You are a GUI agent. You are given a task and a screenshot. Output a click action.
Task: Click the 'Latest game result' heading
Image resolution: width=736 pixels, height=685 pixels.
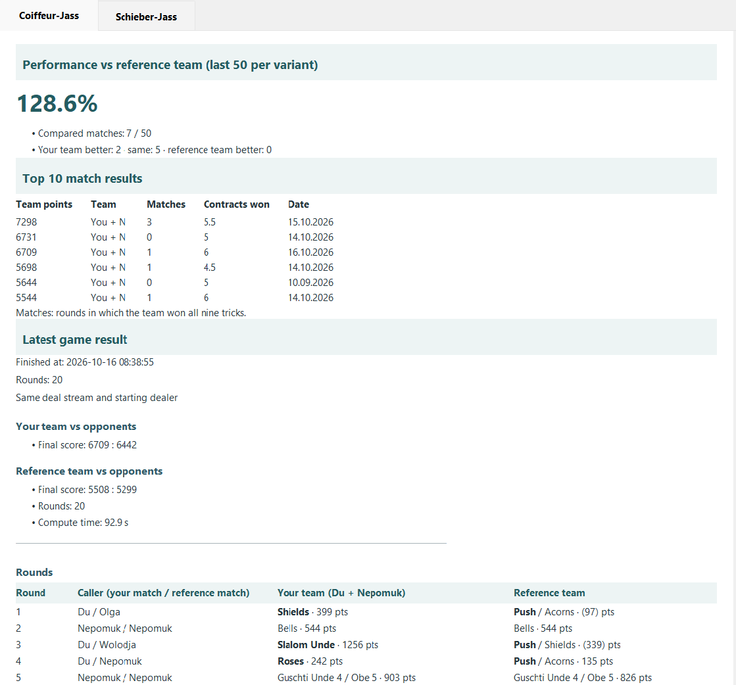[74, 340]
